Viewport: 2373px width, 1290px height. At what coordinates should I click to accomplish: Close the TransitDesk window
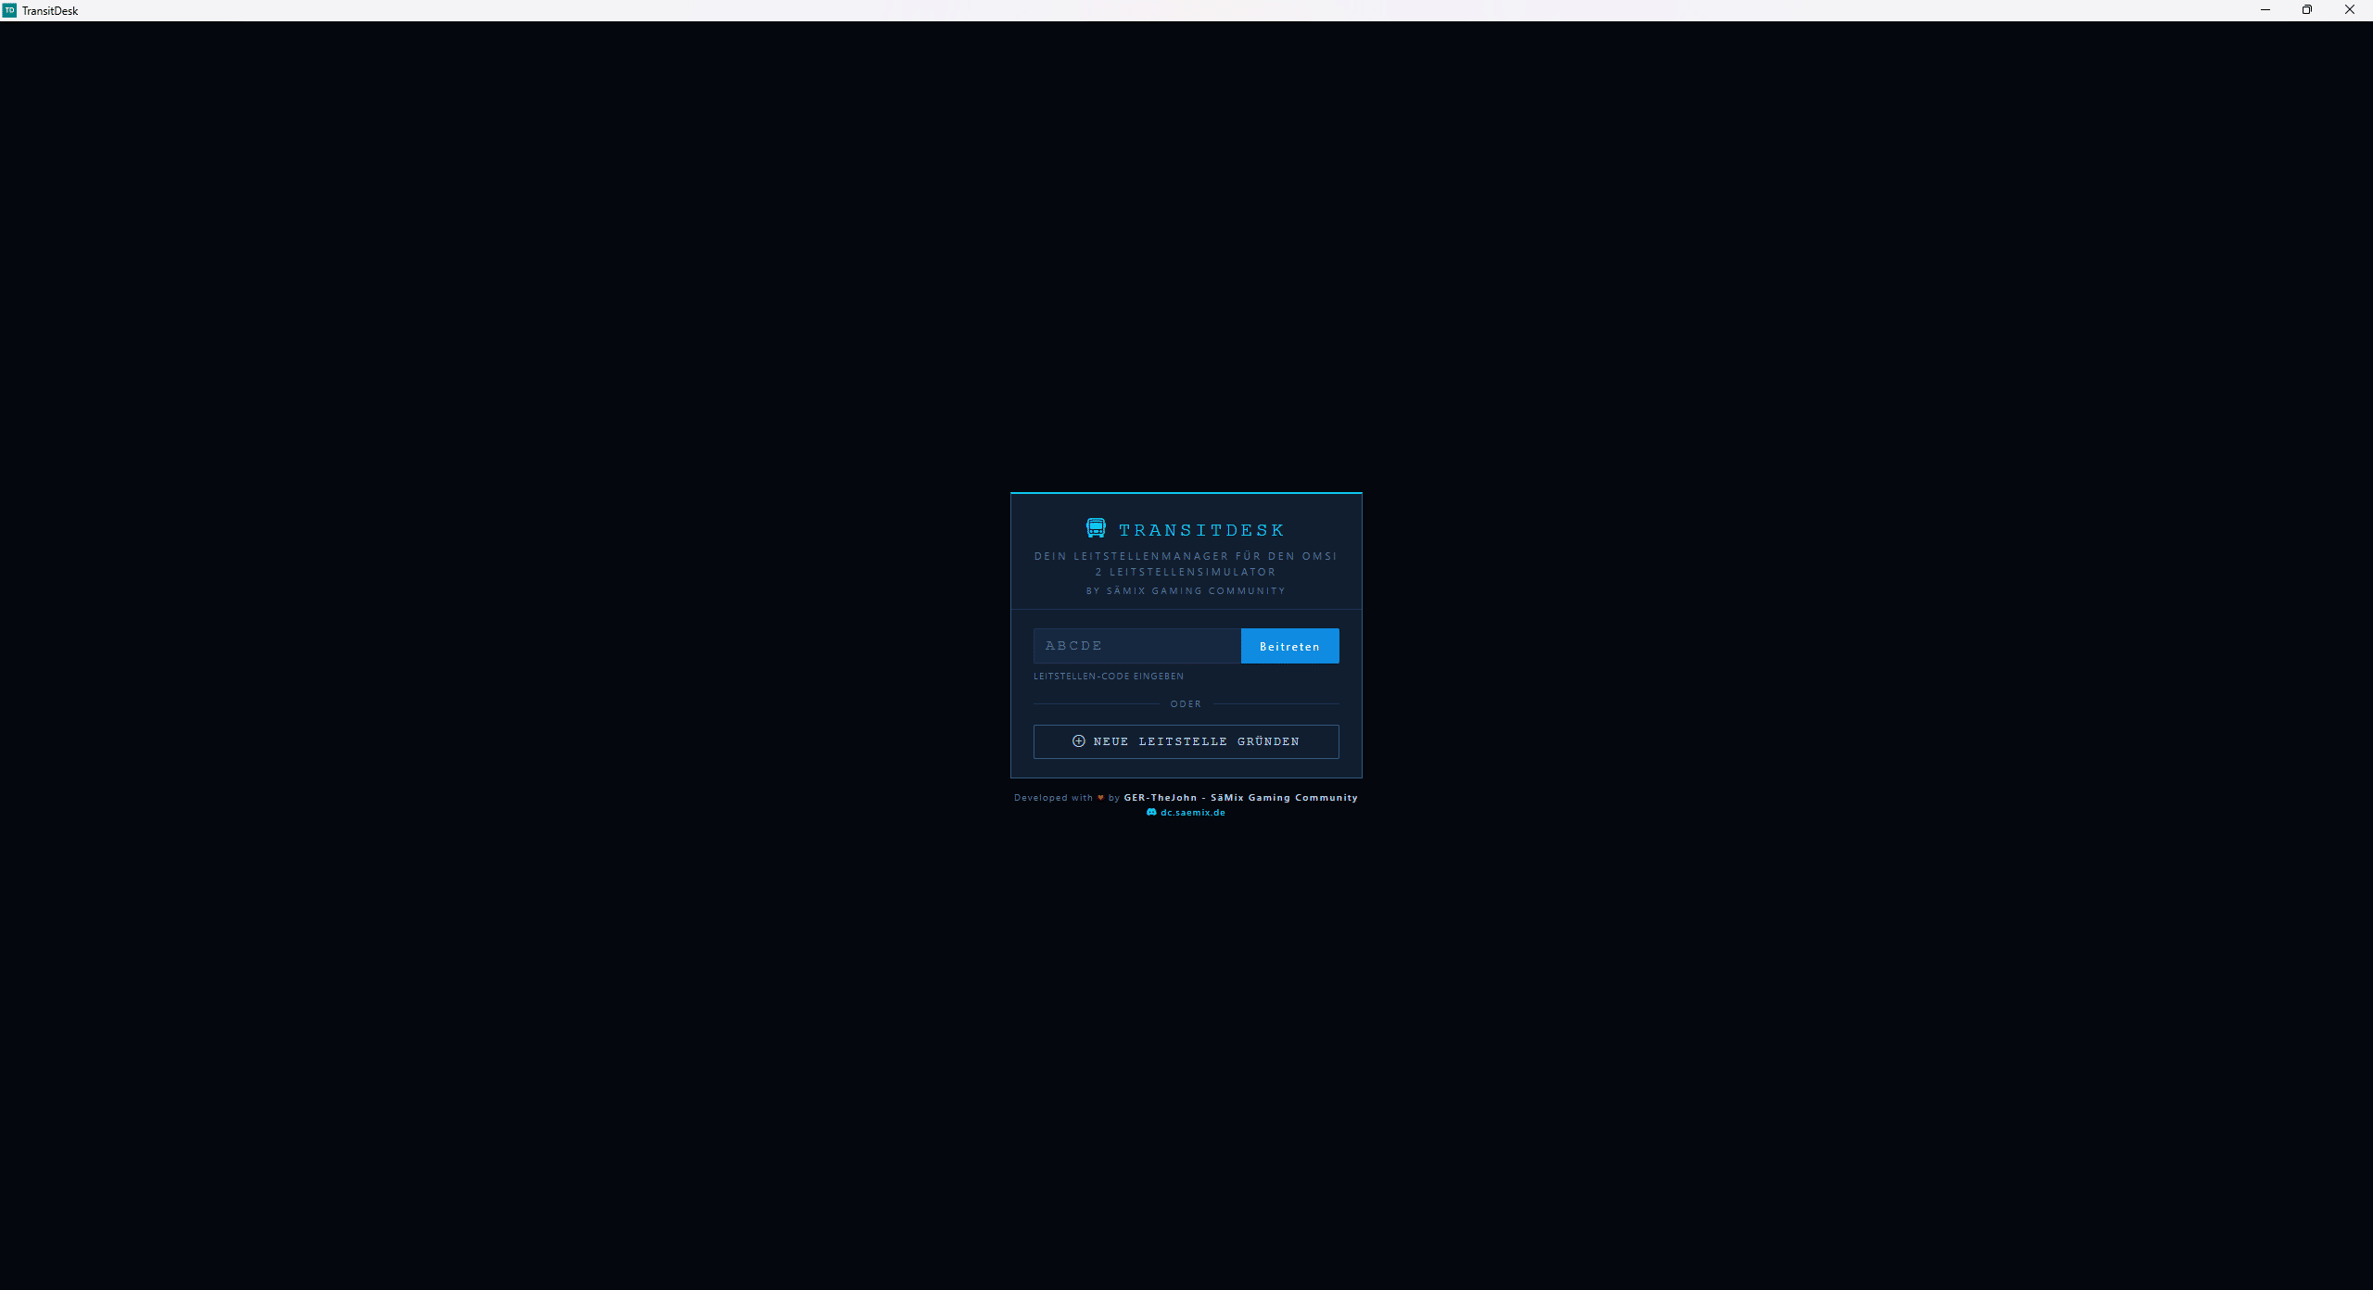click(2350, 10)
